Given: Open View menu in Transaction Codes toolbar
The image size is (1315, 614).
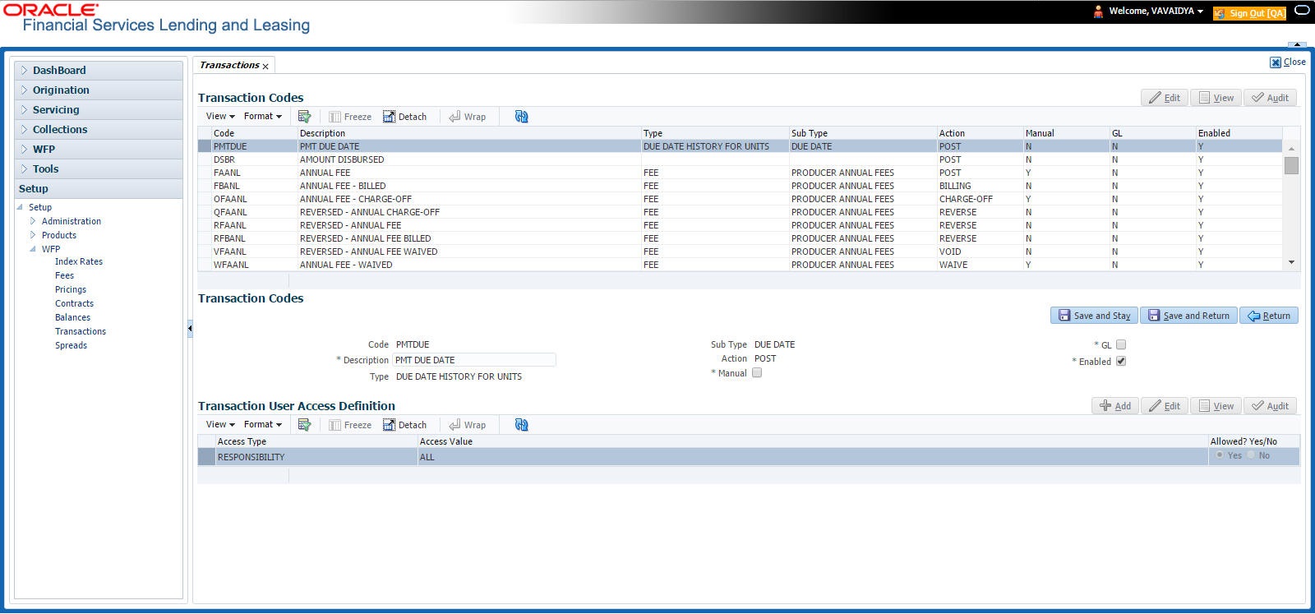Looking at the screenshot, I should (x=220, y=117).
